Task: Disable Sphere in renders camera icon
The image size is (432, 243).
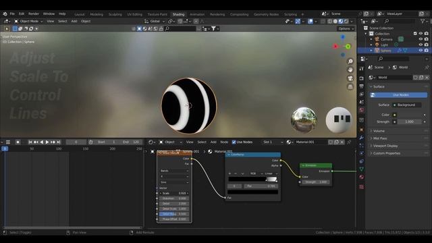Action: (x=427, y=51)
